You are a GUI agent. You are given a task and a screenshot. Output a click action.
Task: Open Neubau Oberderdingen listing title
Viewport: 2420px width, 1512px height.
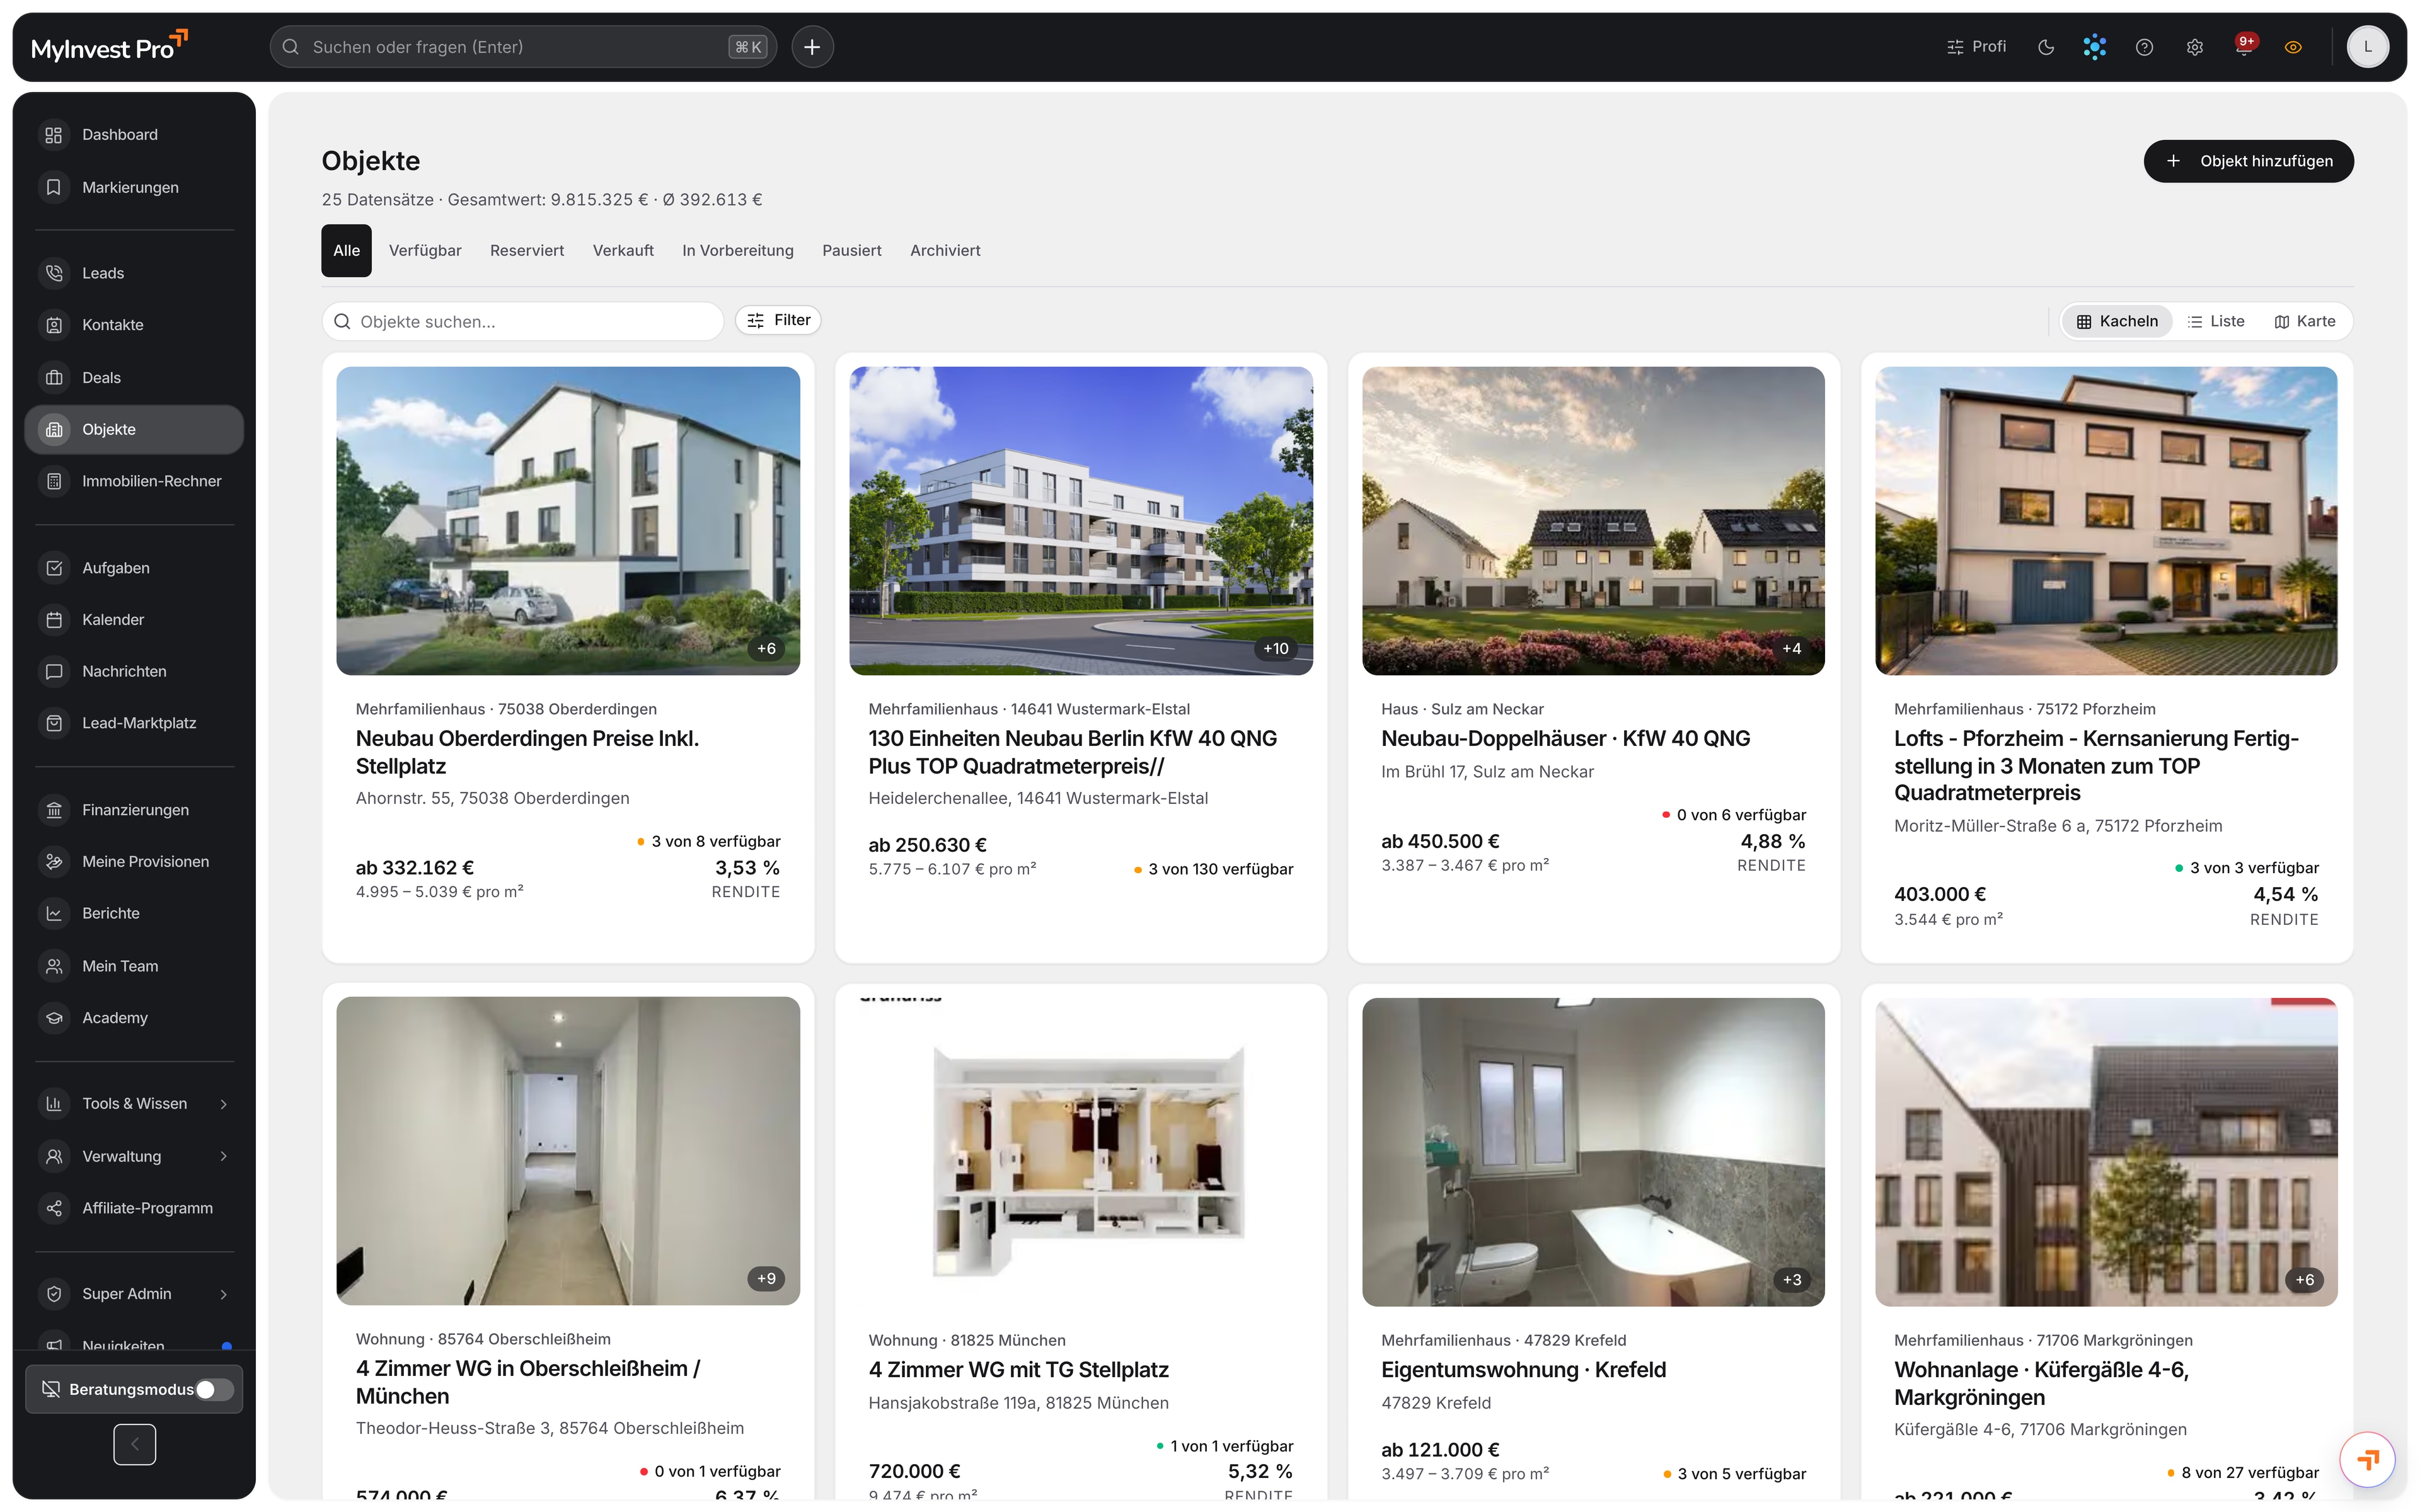[527, 752]
